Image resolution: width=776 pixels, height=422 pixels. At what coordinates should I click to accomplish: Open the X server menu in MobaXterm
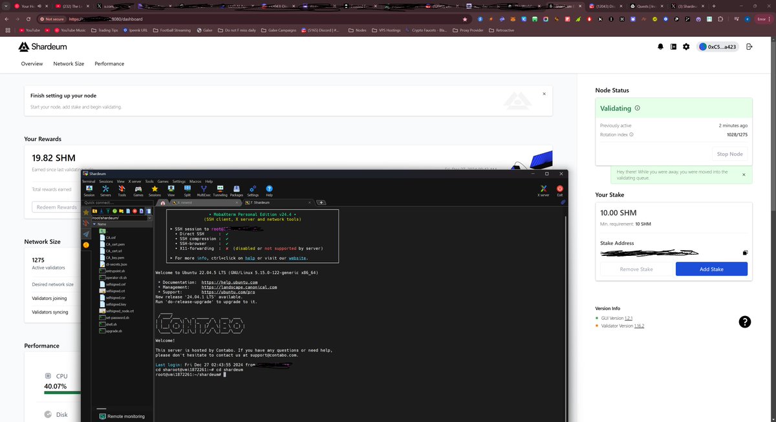coord(135,181)
